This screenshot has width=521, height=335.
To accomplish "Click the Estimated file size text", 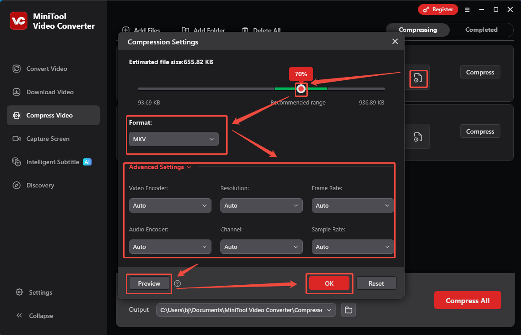I will (171, 62).
